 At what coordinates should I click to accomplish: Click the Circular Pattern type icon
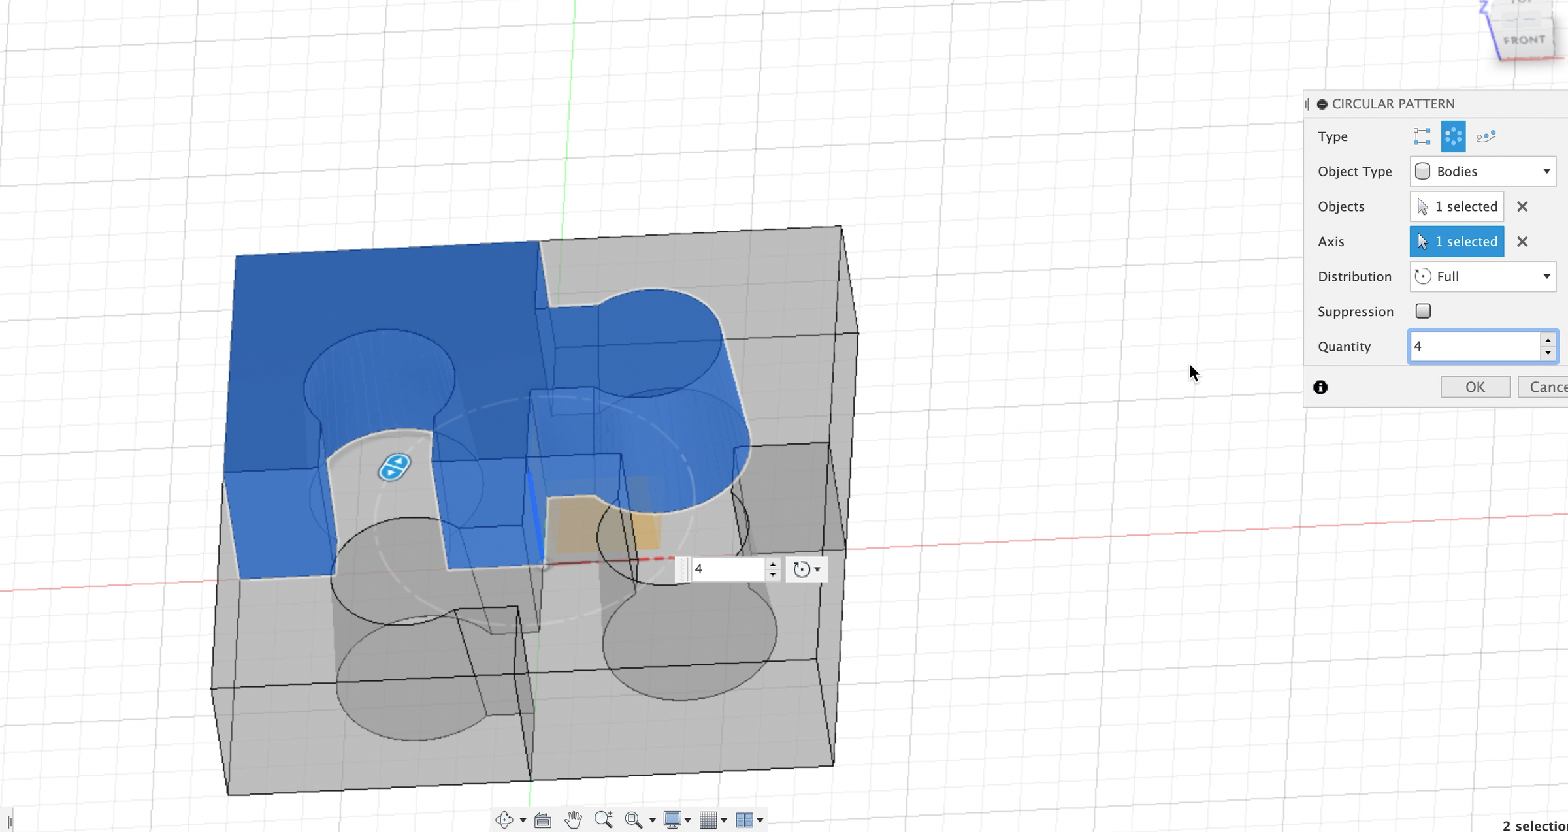[1453, 136]
